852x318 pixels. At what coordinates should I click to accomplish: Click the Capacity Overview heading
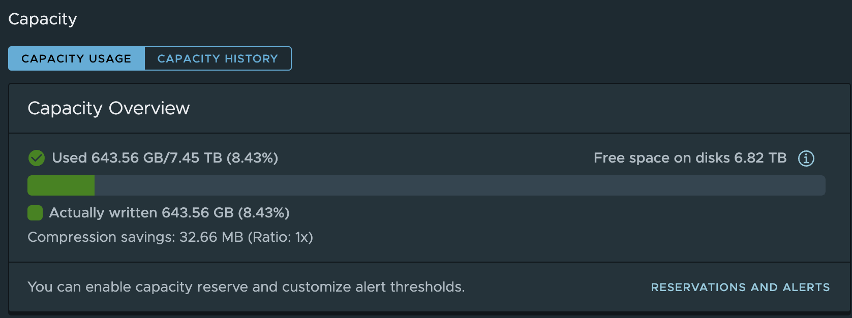108,108
